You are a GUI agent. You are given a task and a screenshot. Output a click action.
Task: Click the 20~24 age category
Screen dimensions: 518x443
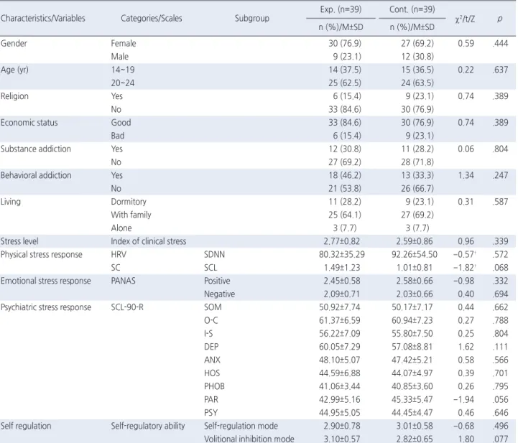tap(123, 83)
